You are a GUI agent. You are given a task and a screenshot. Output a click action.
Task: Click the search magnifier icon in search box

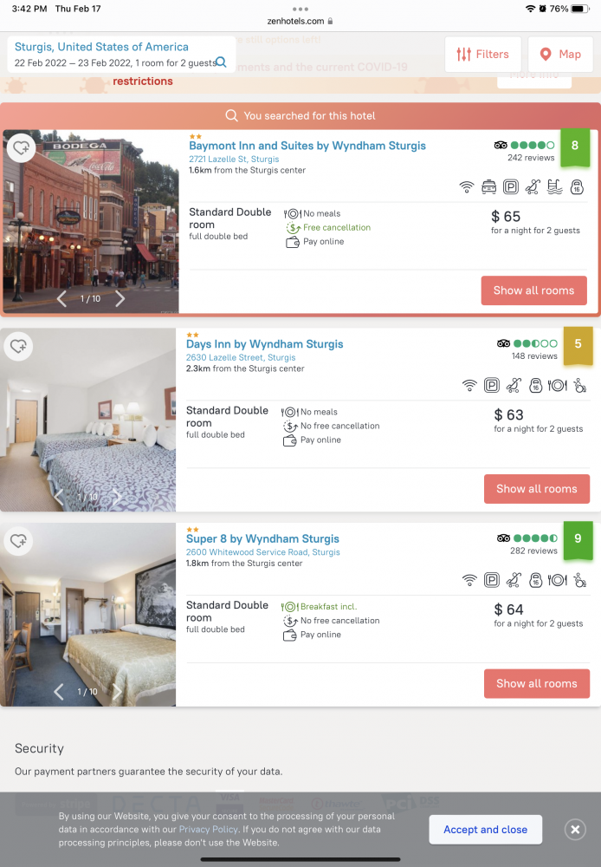coord(221,62)
